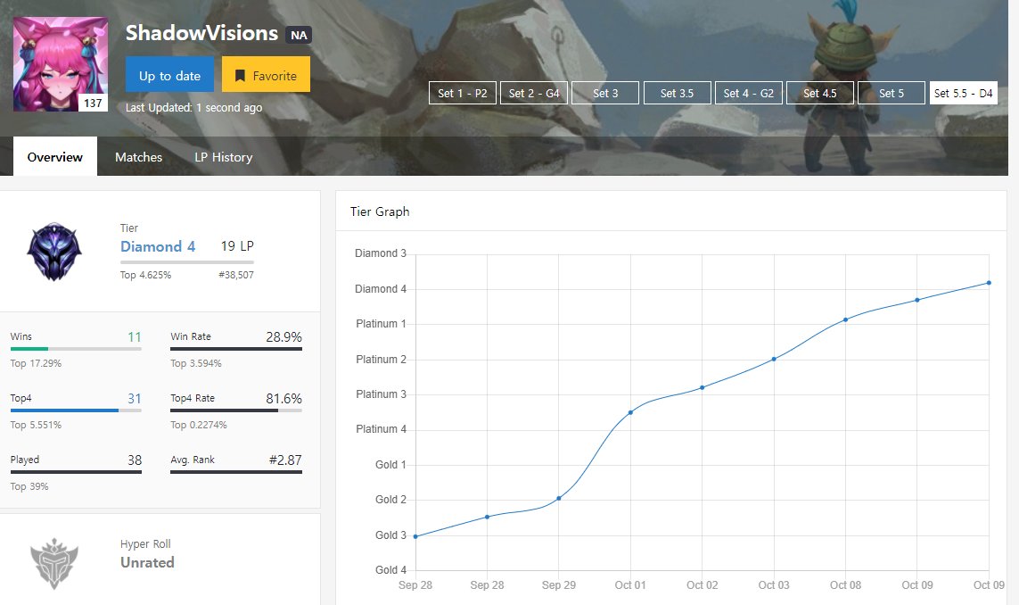1019x605 pixels.
Task: Click the ShadowVisions summoner name
Action: click(201, 33)
